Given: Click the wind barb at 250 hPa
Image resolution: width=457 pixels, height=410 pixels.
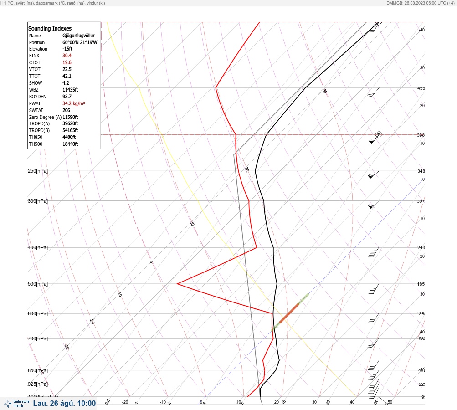Looking at the screenshot, I should (373, 175).
